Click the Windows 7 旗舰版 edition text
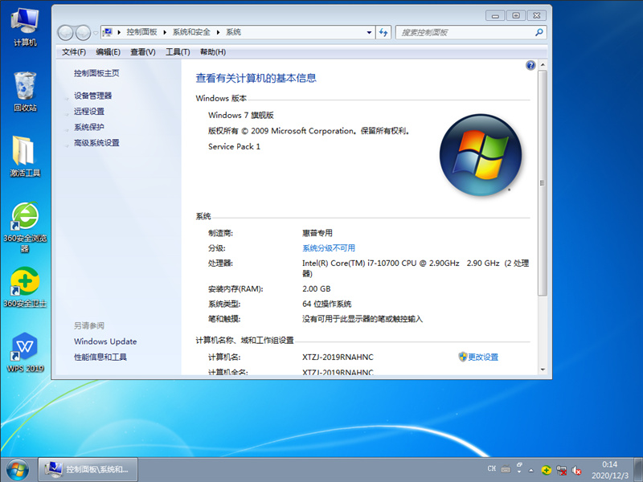This screenshot has width=643, height=482. pyautogui.click(x=240, y=115)
